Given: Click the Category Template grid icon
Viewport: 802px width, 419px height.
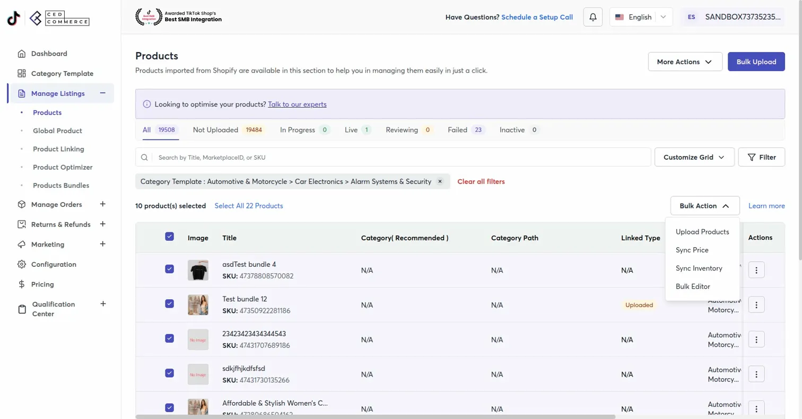Looking at the screenshot, I should click(x=22, y=74).
